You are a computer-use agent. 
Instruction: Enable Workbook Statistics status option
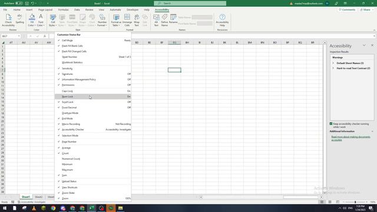click(93, 62)
